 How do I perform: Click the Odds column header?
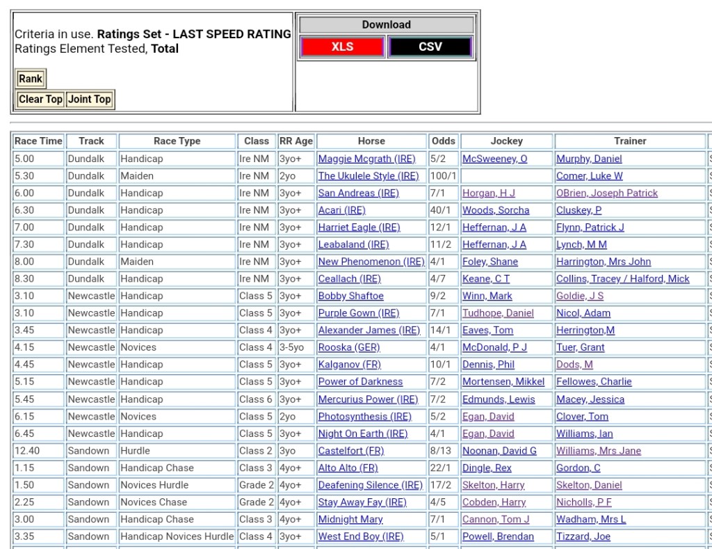click(443, 141)
